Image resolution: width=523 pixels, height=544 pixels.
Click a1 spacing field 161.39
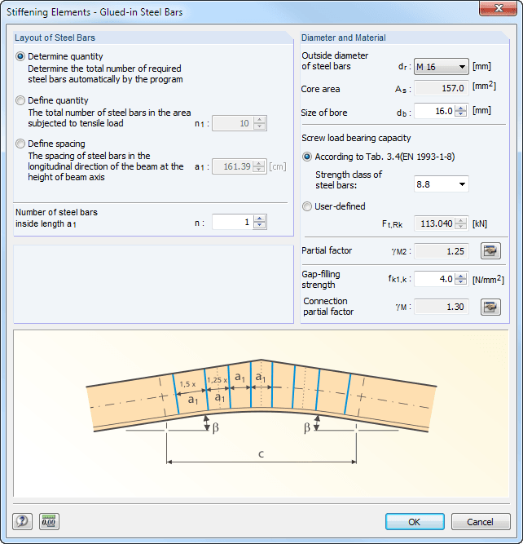click(233, 166)
